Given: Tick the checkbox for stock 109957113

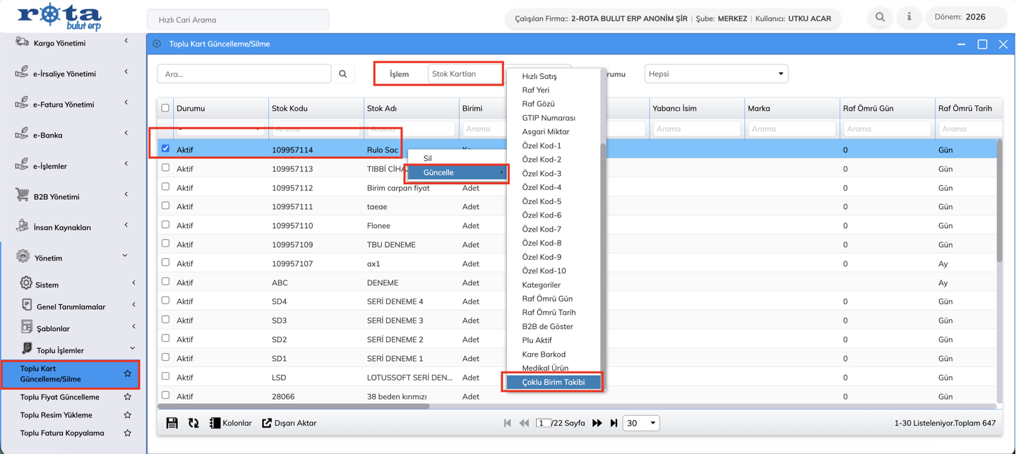Looking at the screenshot, I should [x=165, y=168].
